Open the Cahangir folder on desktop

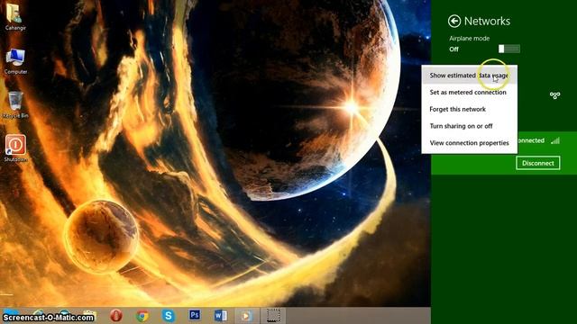pos(15,16)
